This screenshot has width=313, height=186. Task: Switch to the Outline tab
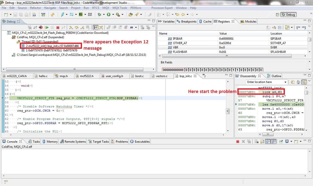click(x=274, y=76)
